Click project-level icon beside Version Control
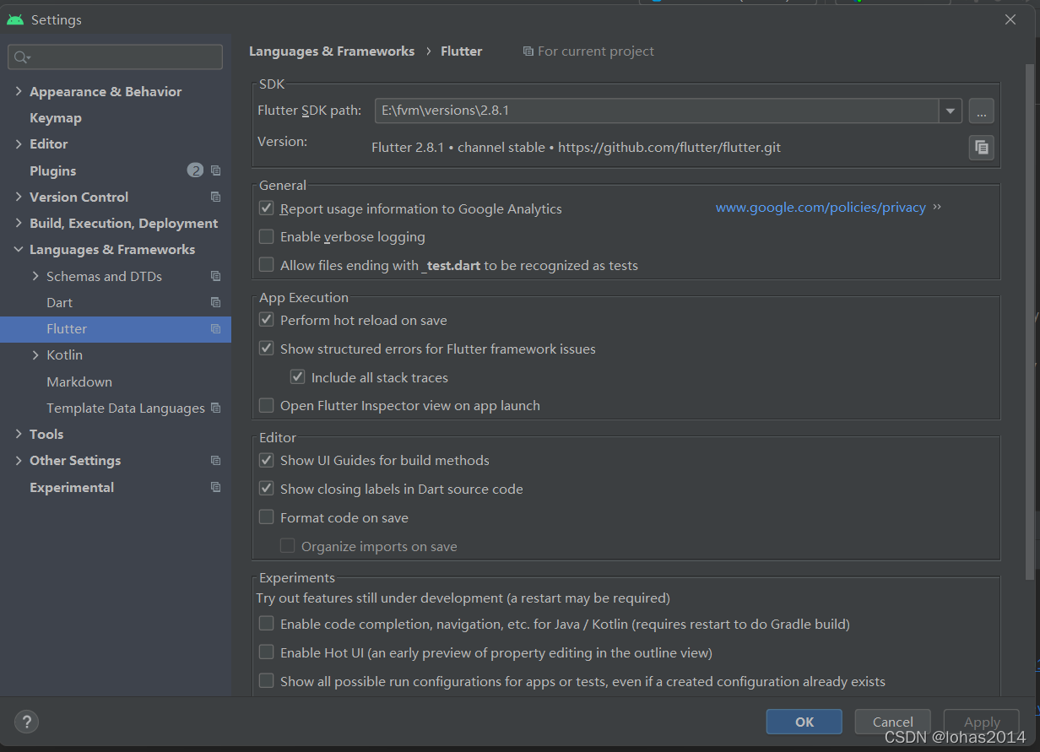1040x752 pixels. click(216, 197)
